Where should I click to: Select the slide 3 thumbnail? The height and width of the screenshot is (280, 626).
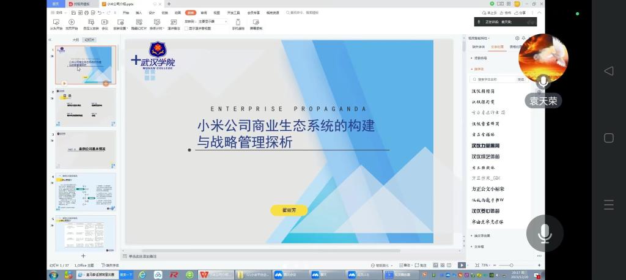click(86, 149)
